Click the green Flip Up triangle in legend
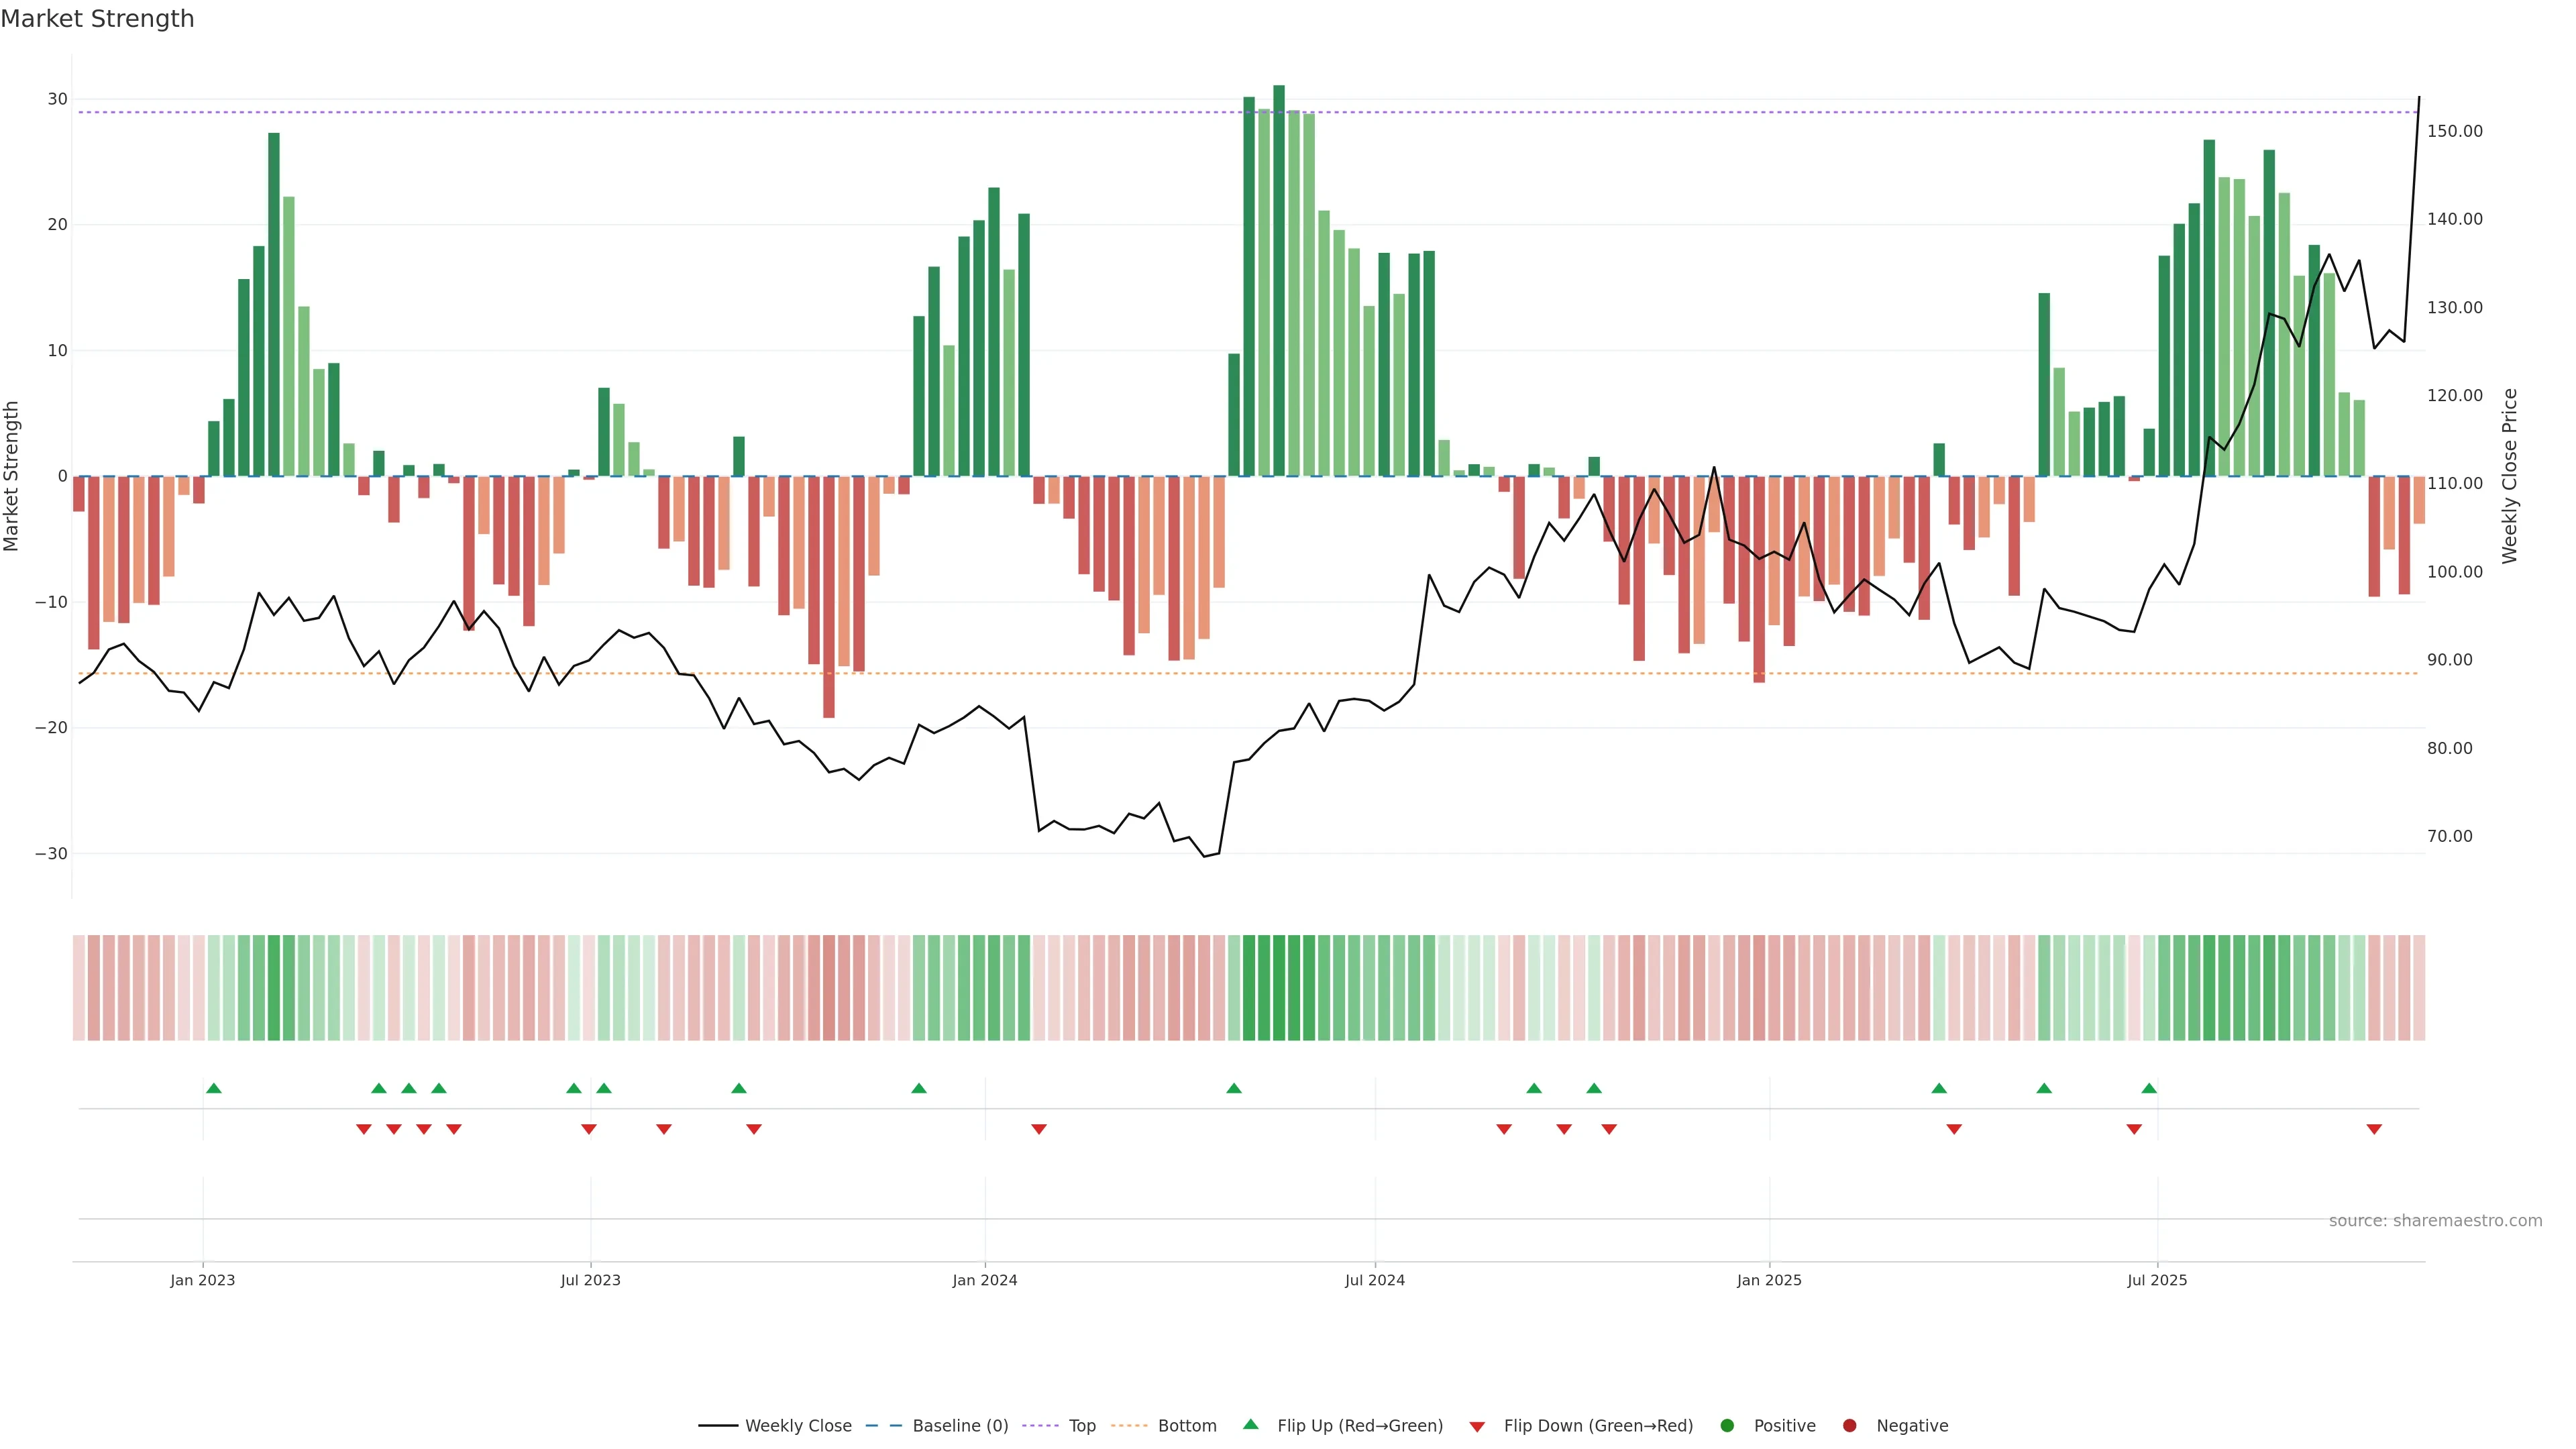Viewport: 2576px width, 1449px height. click(x=1250, y=1424)
